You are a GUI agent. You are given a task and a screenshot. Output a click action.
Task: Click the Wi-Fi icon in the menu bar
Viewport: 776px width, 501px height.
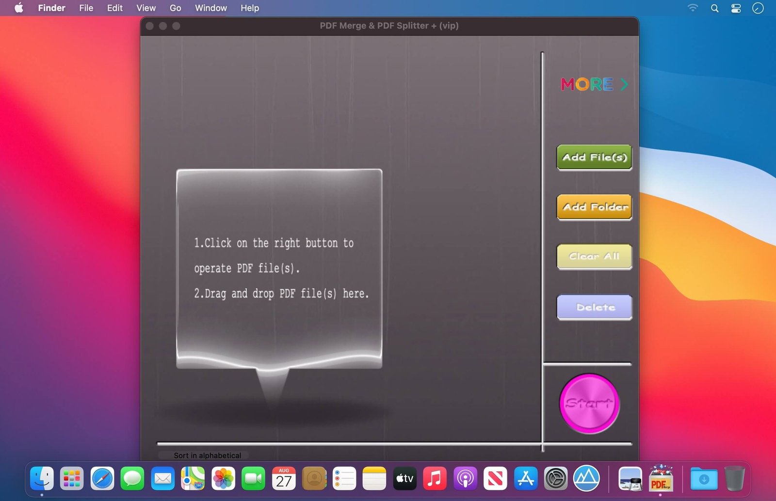pyautogui.click(x=693, y=8)
